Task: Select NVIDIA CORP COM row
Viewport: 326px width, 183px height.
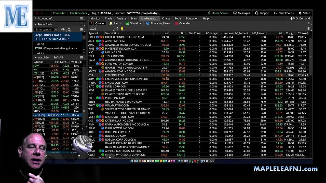Action: tap(199, 83)
